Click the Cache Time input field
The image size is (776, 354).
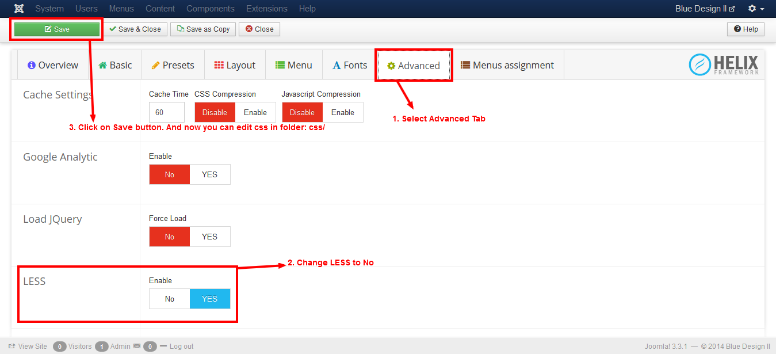tap(166, 112)
